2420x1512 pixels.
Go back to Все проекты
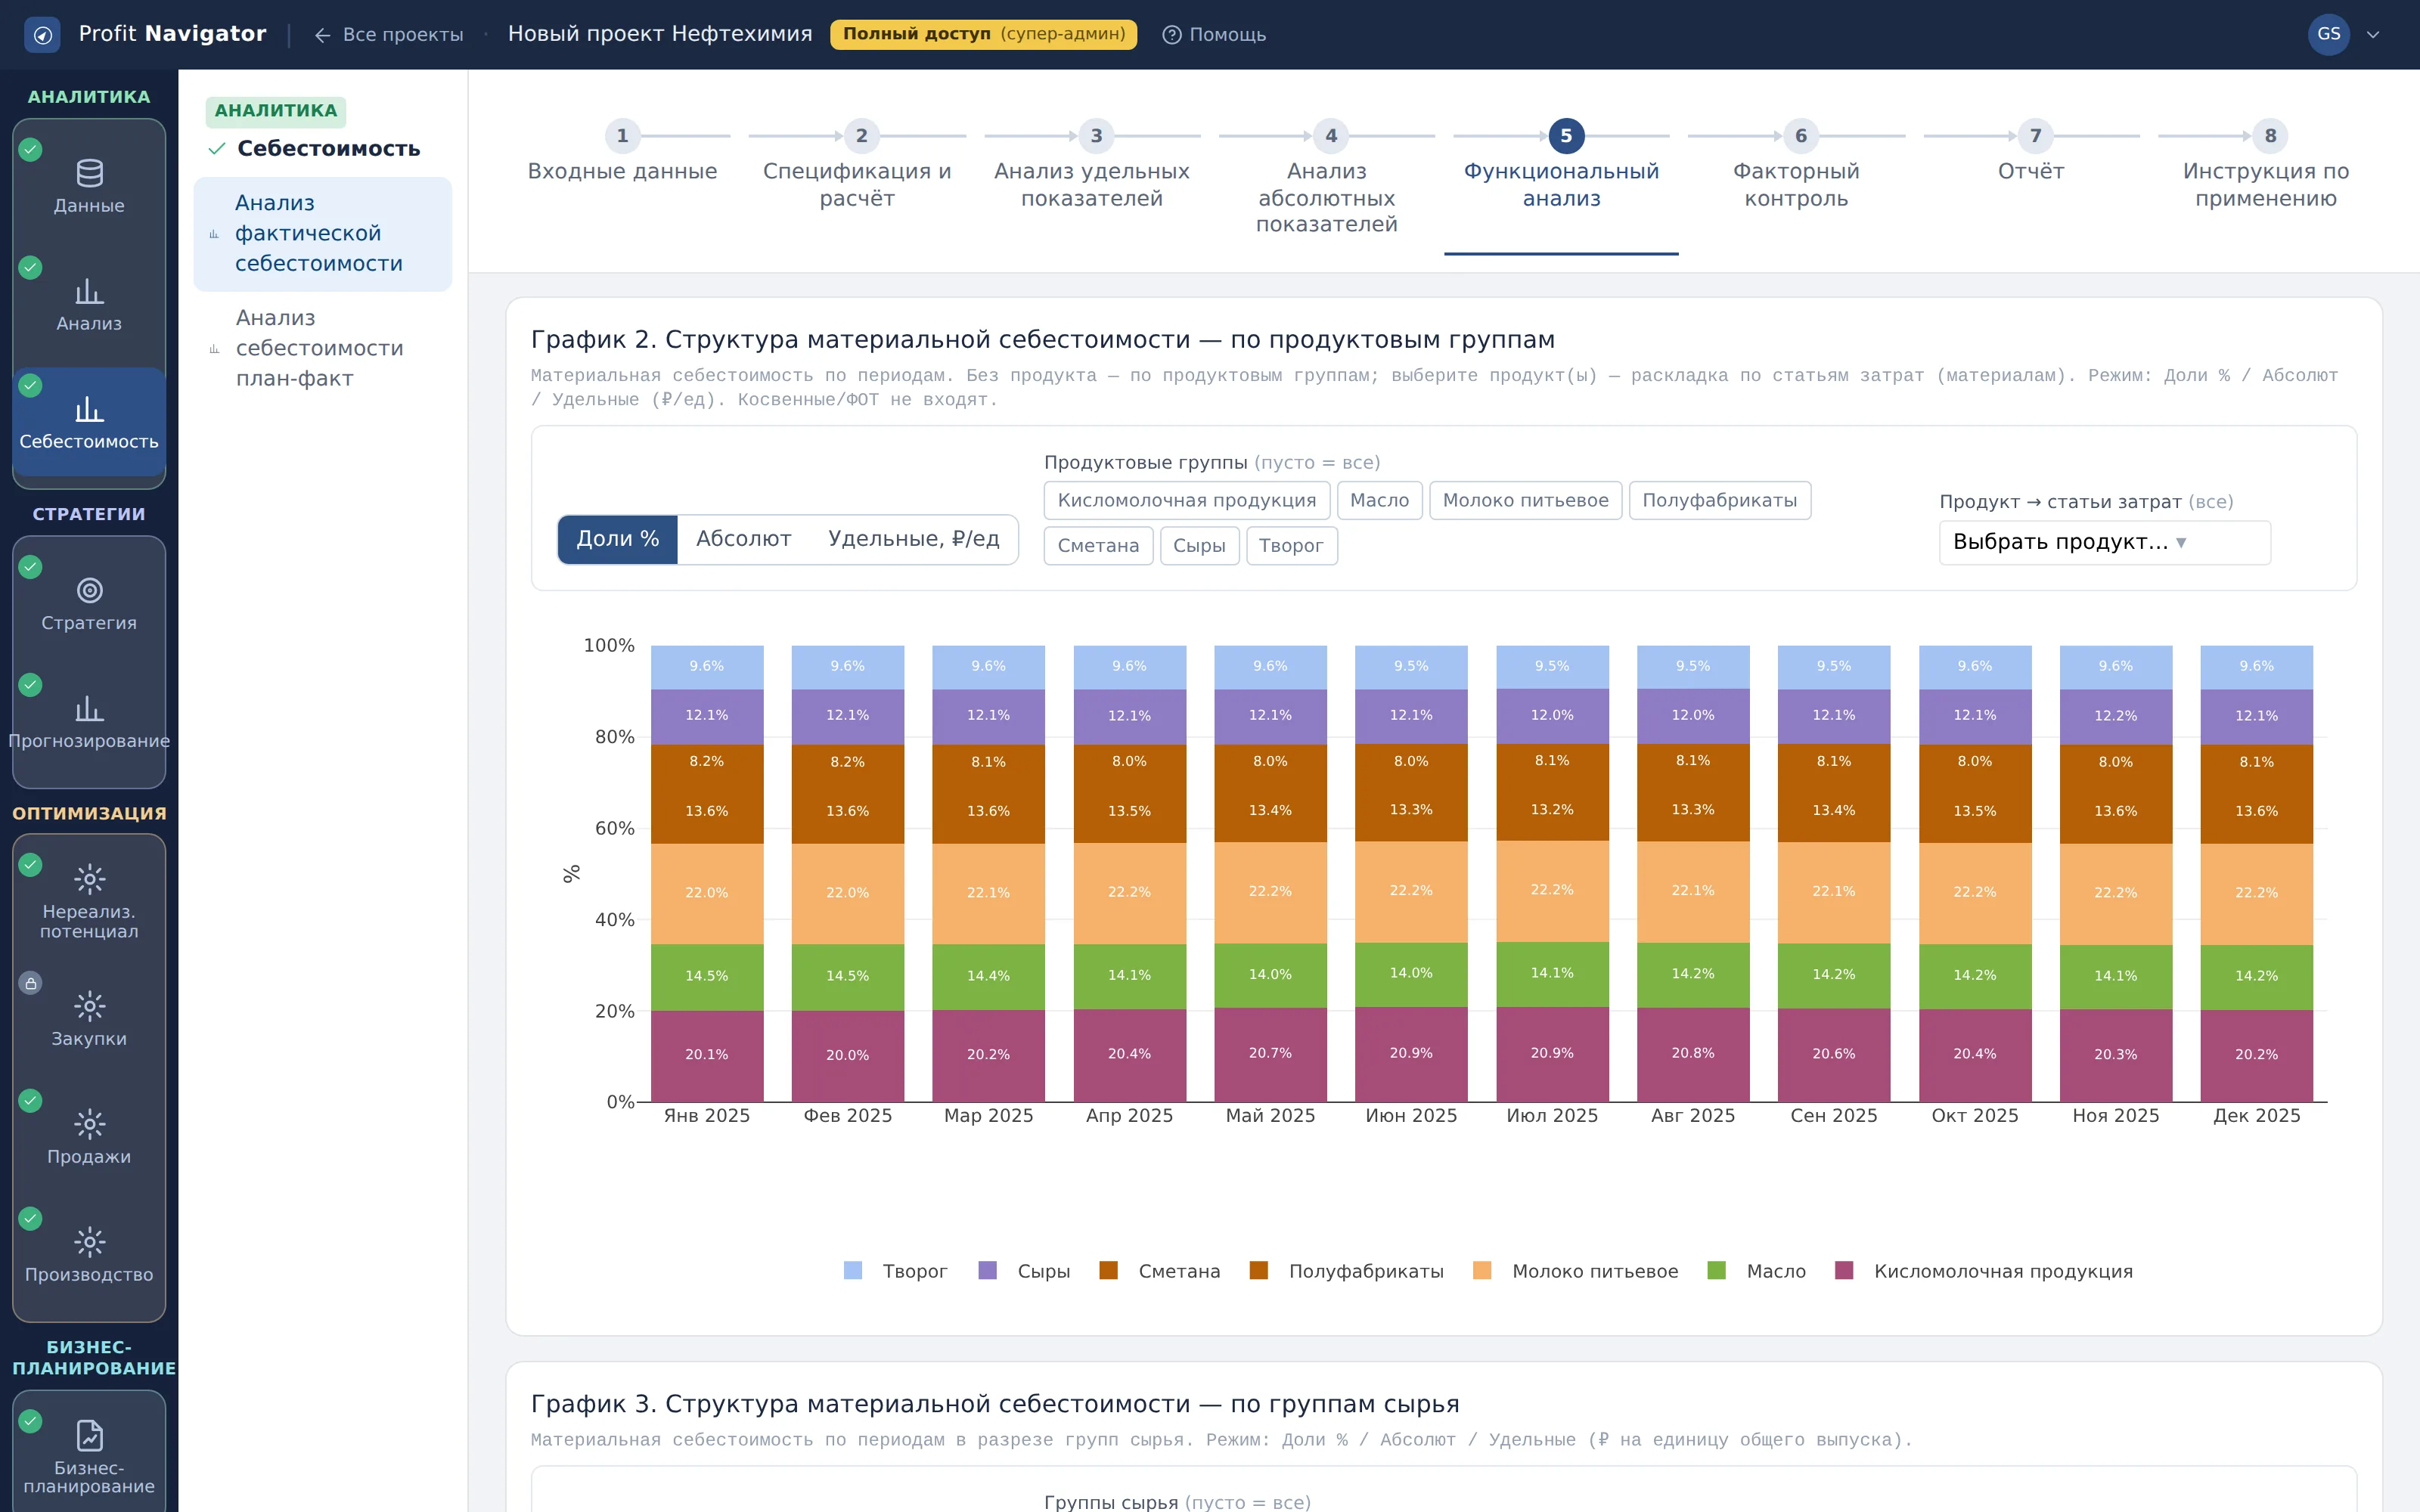pos(389,35)
